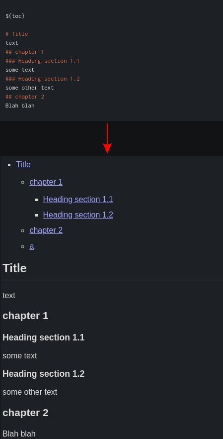Place cursor on the ${toc} line

(x=15, y=16)
